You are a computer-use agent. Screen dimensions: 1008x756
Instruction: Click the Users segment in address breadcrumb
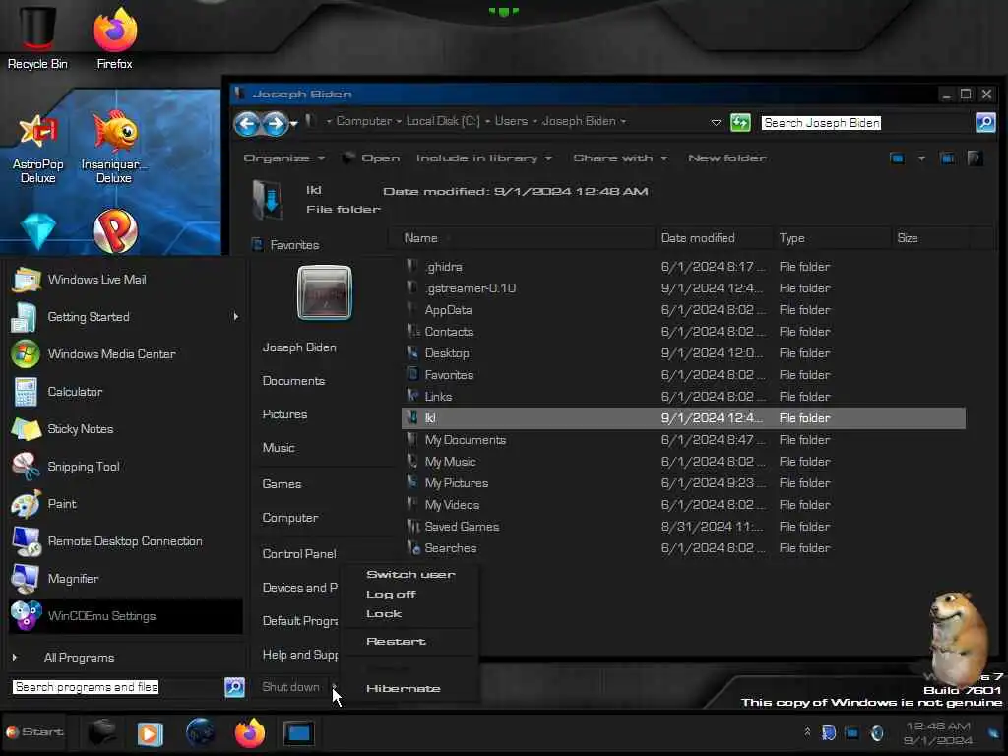click(x=511, y=121)
